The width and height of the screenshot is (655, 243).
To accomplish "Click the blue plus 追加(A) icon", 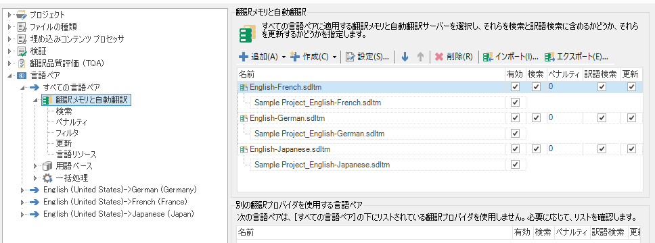I will (x=244, y=57).
